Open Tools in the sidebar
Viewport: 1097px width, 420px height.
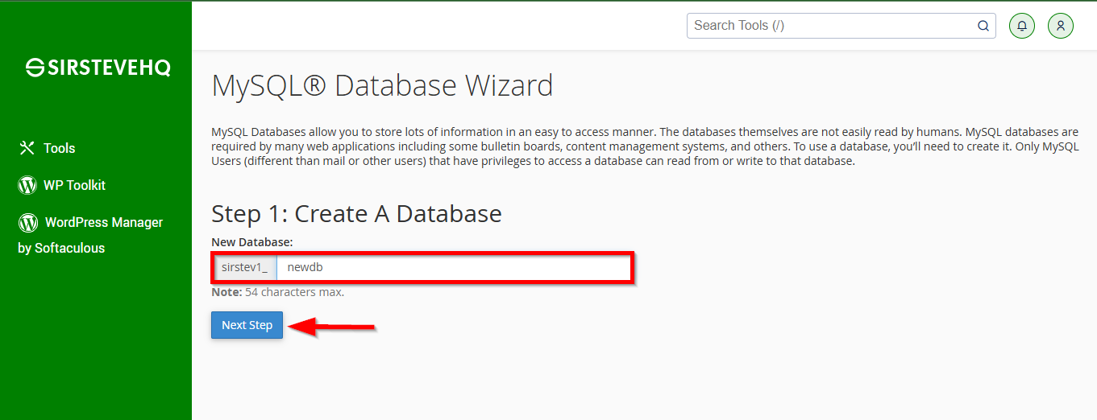[47, 148]
